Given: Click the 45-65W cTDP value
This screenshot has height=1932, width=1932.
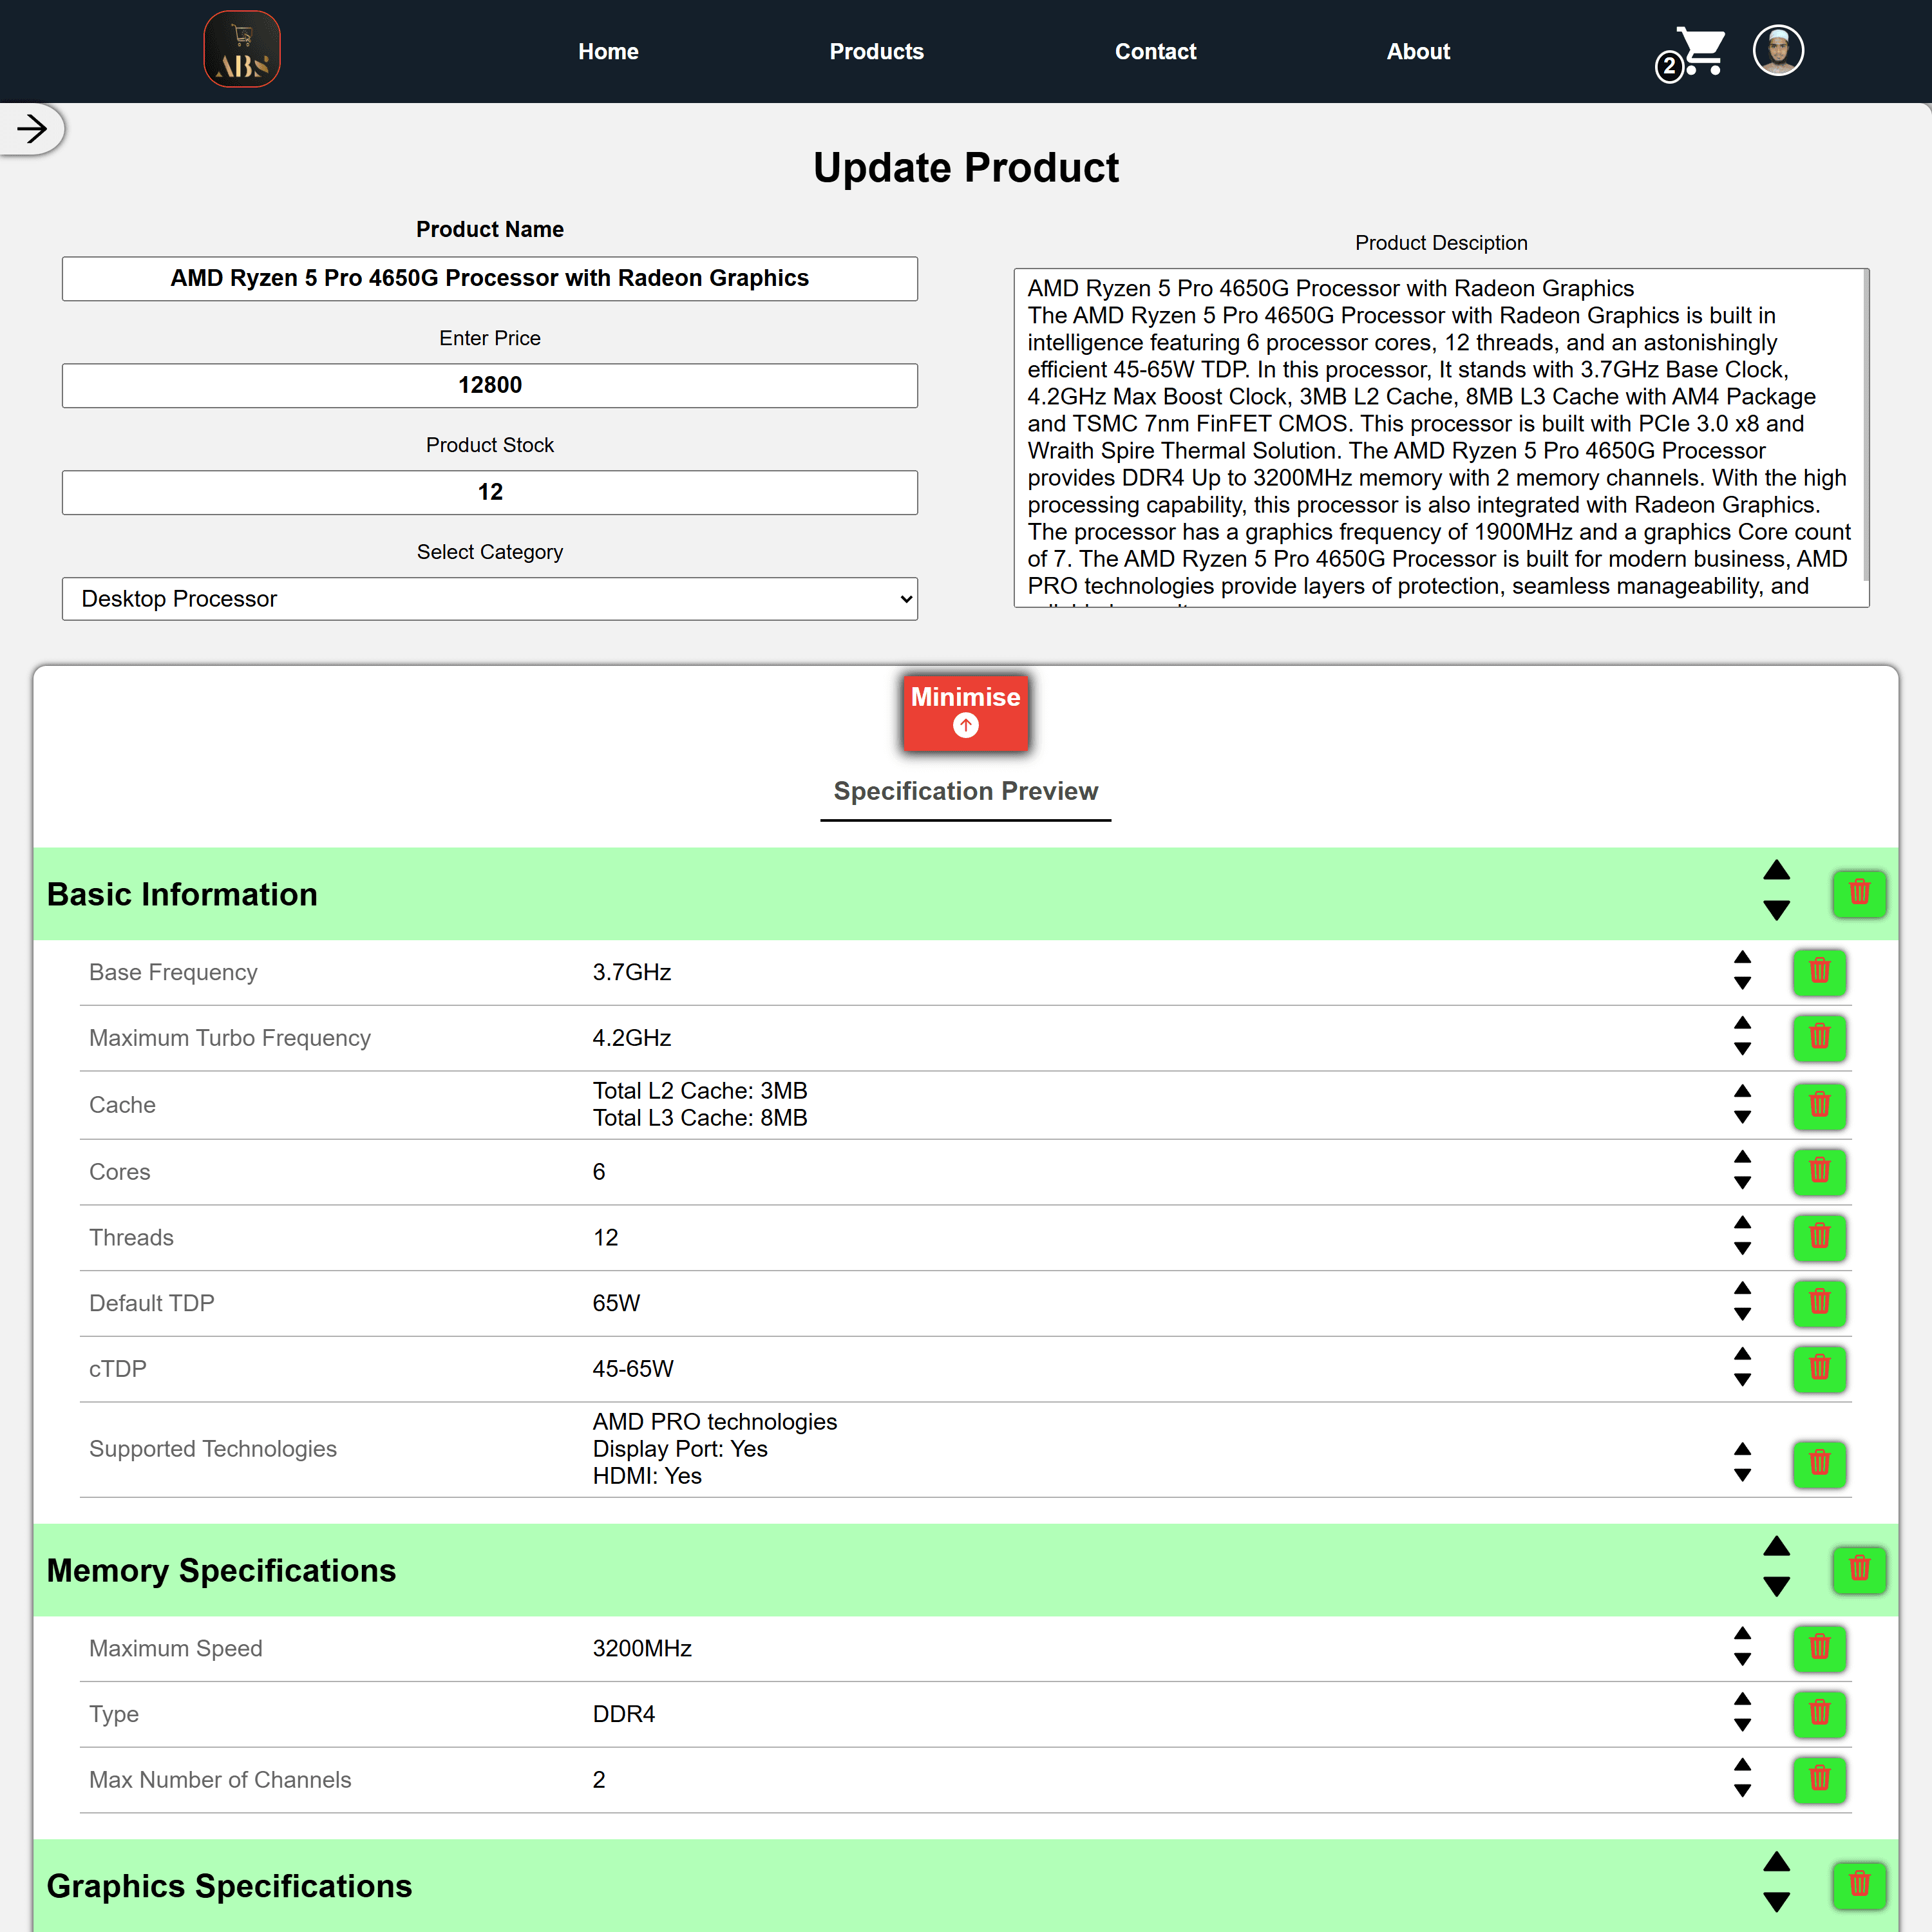Looking at the screenshot, I should (x=633, y=1369).
